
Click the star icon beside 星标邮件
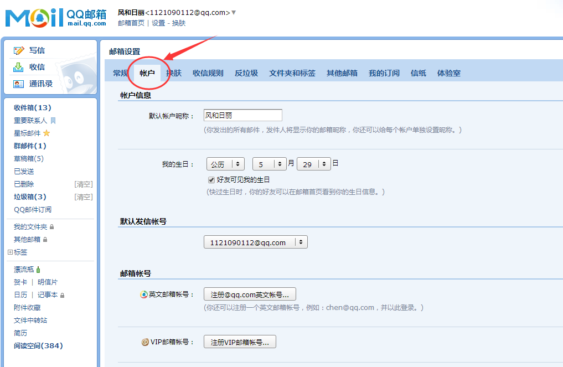click(x=47, y=133)
